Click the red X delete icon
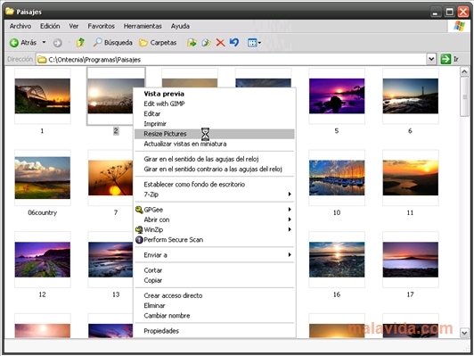The image size is (474, 356). (x=220, y=43)
